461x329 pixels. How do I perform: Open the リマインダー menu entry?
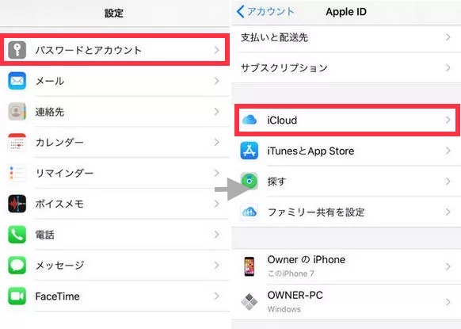[115, 173]
